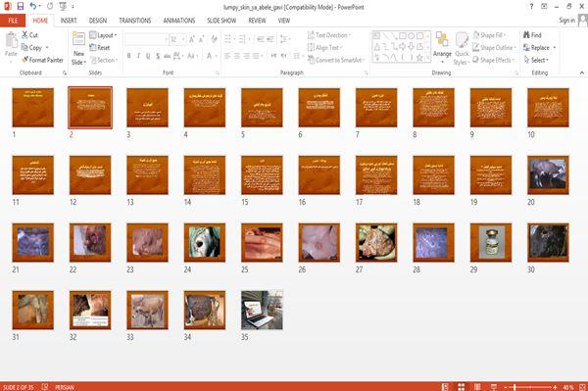Click zoom in plus button
Screen dimensions: 588x391
(x=555, y=387)
